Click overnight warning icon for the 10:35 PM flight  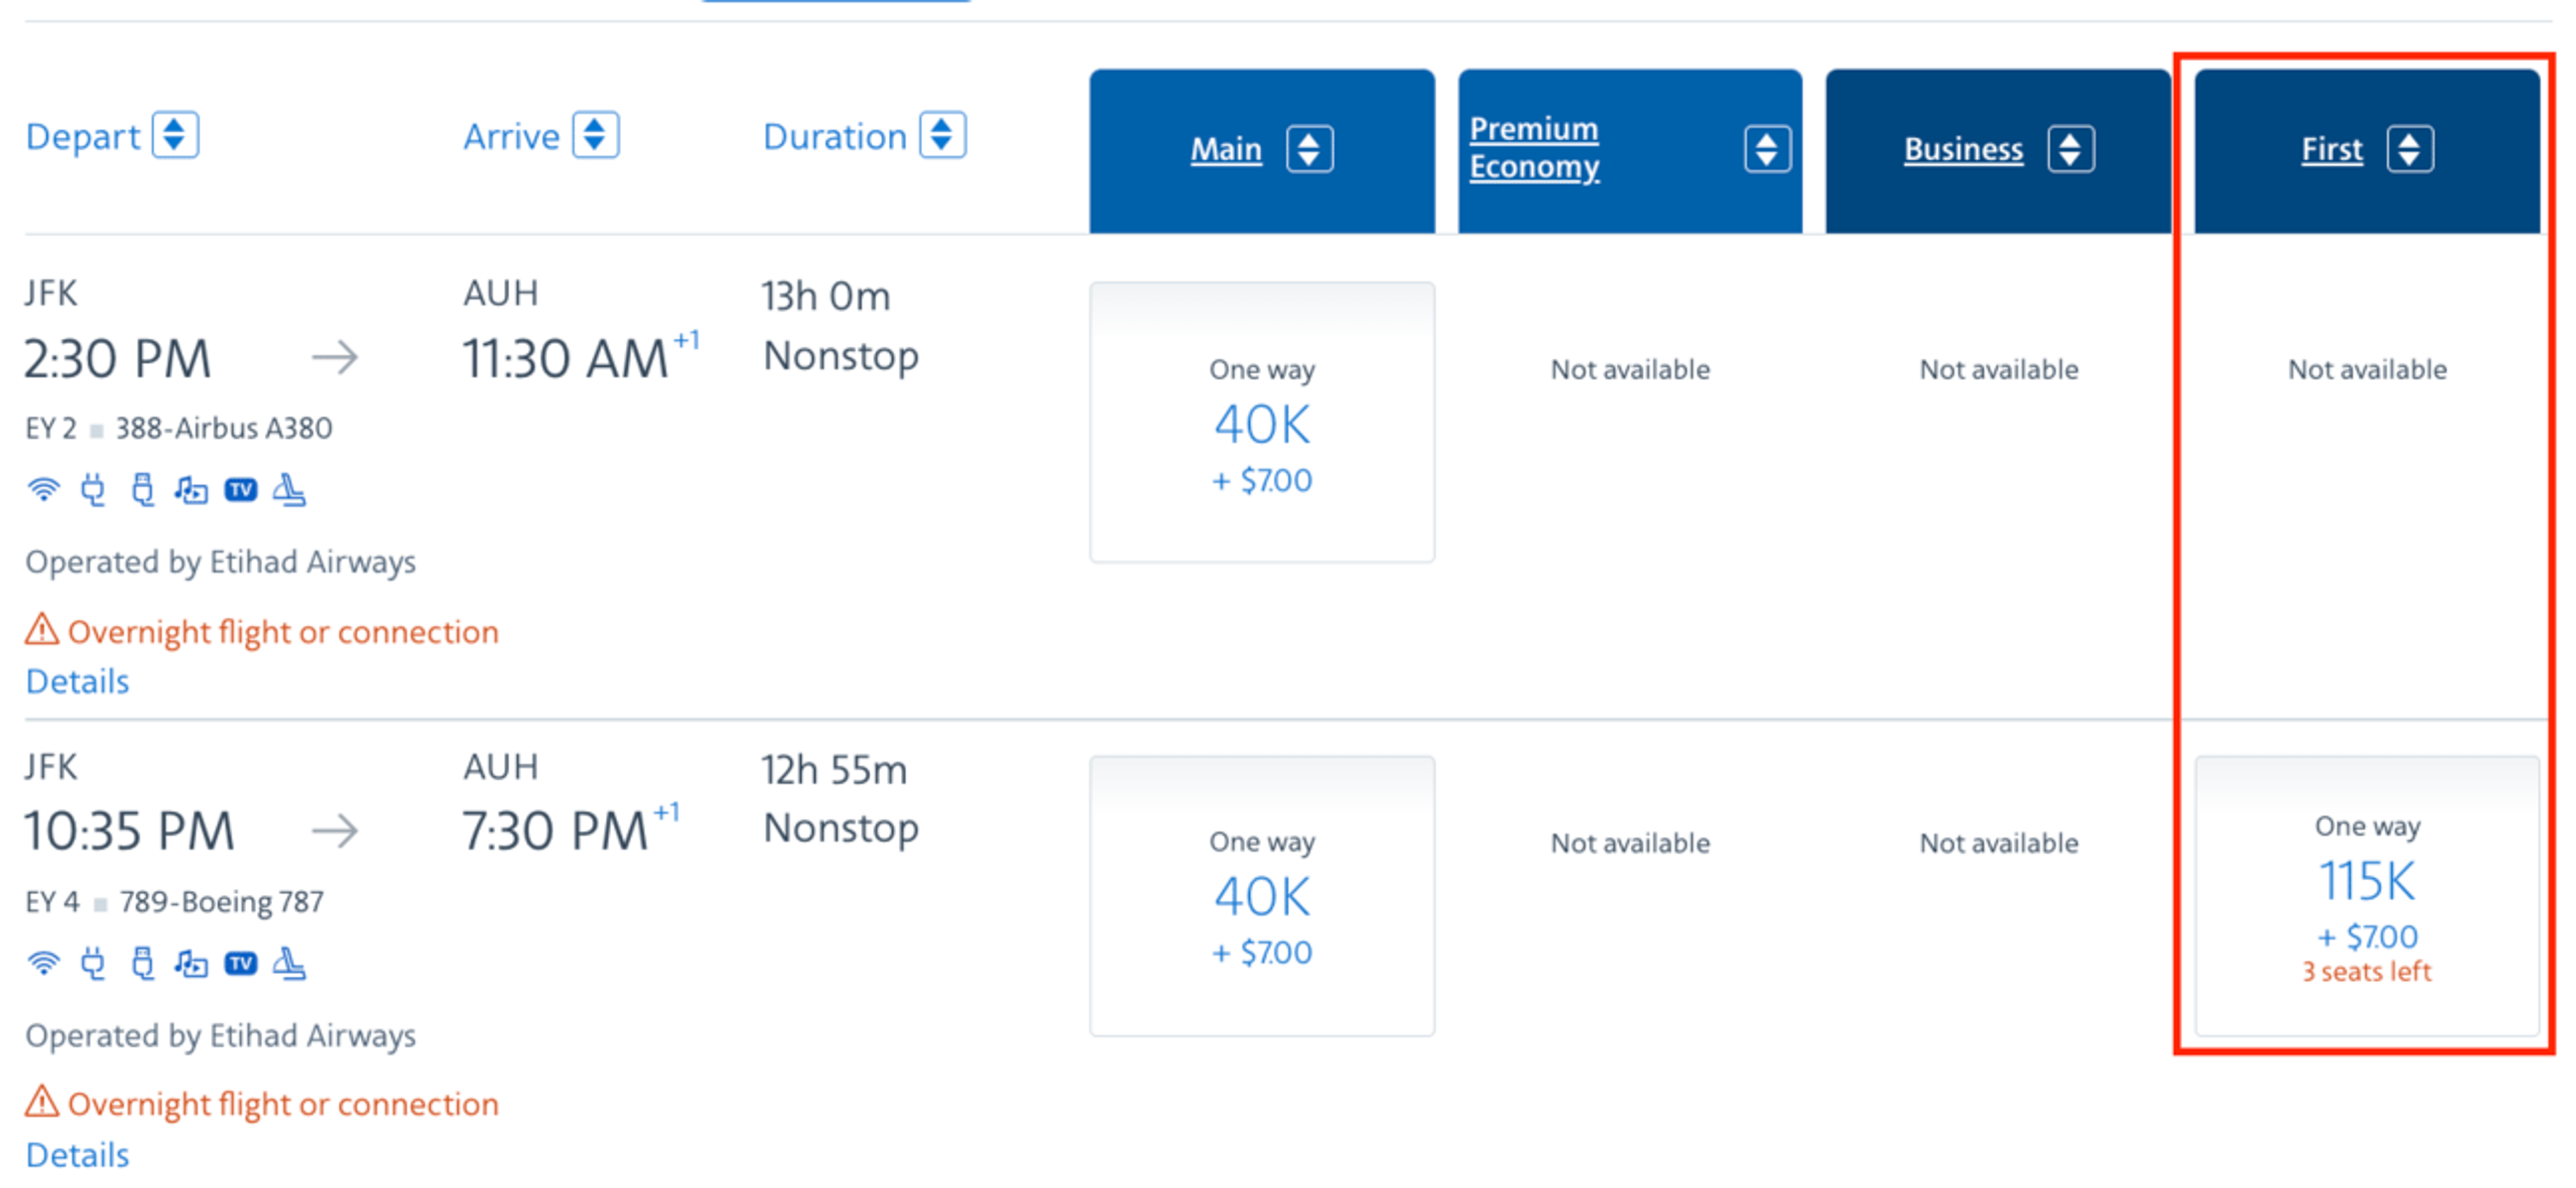[x=42, y=1102]
